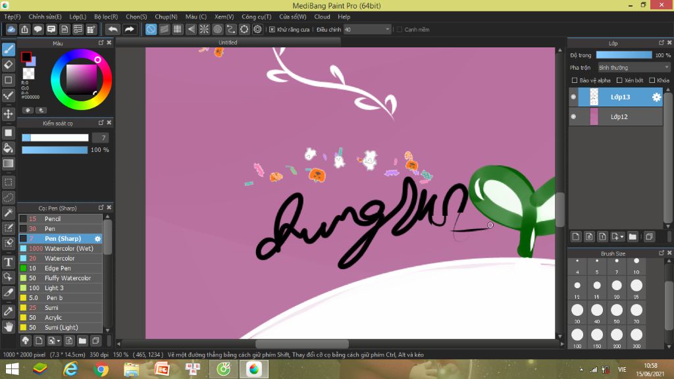Hide the Lớp13 layer
This screenshot has width=674, height=379.
(x=573, y=97)
